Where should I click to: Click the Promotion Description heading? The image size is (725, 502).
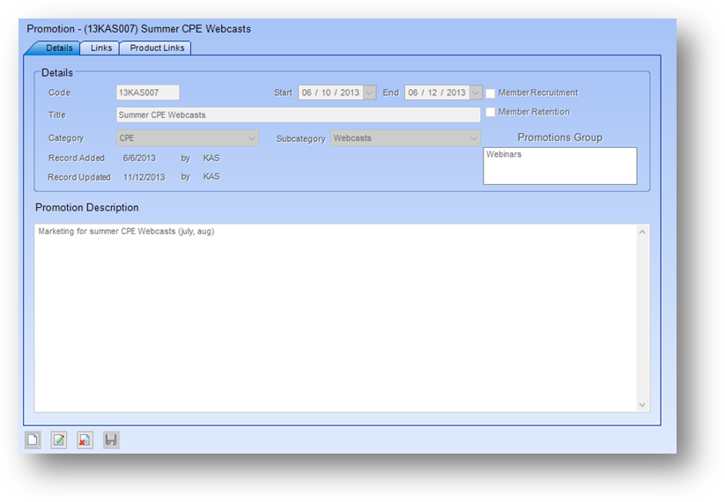(87, 208)
